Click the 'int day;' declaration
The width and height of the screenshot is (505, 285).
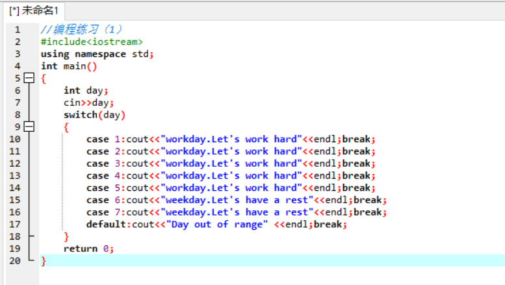coord(86,91)
